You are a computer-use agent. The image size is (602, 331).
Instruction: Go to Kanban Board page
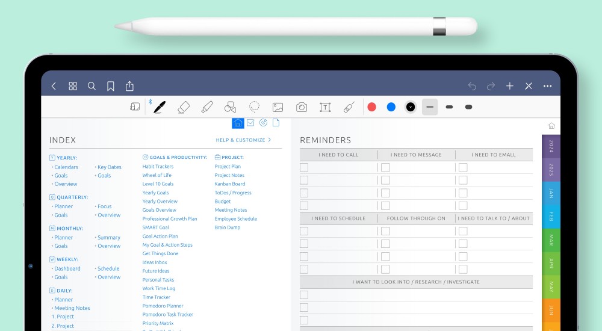229,184
